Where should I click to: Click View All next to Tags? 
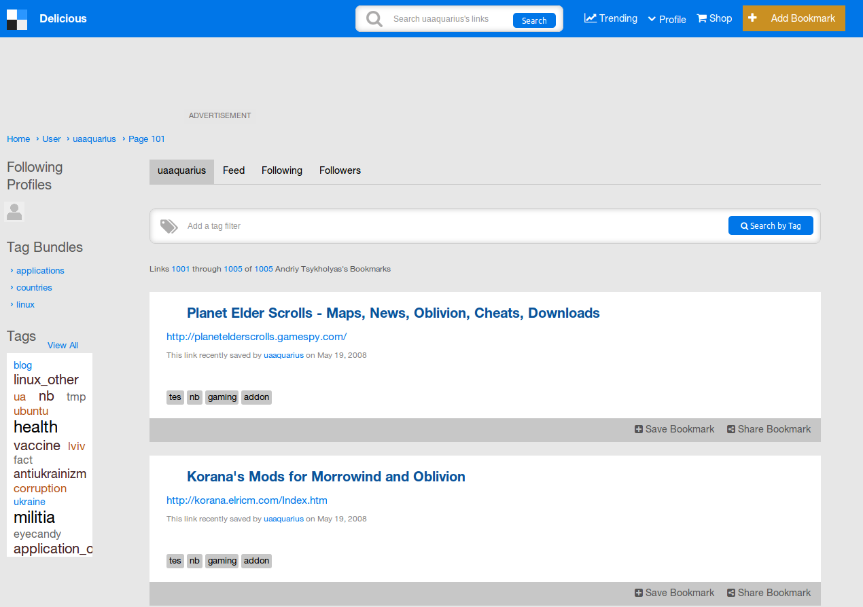coord(63,345)
